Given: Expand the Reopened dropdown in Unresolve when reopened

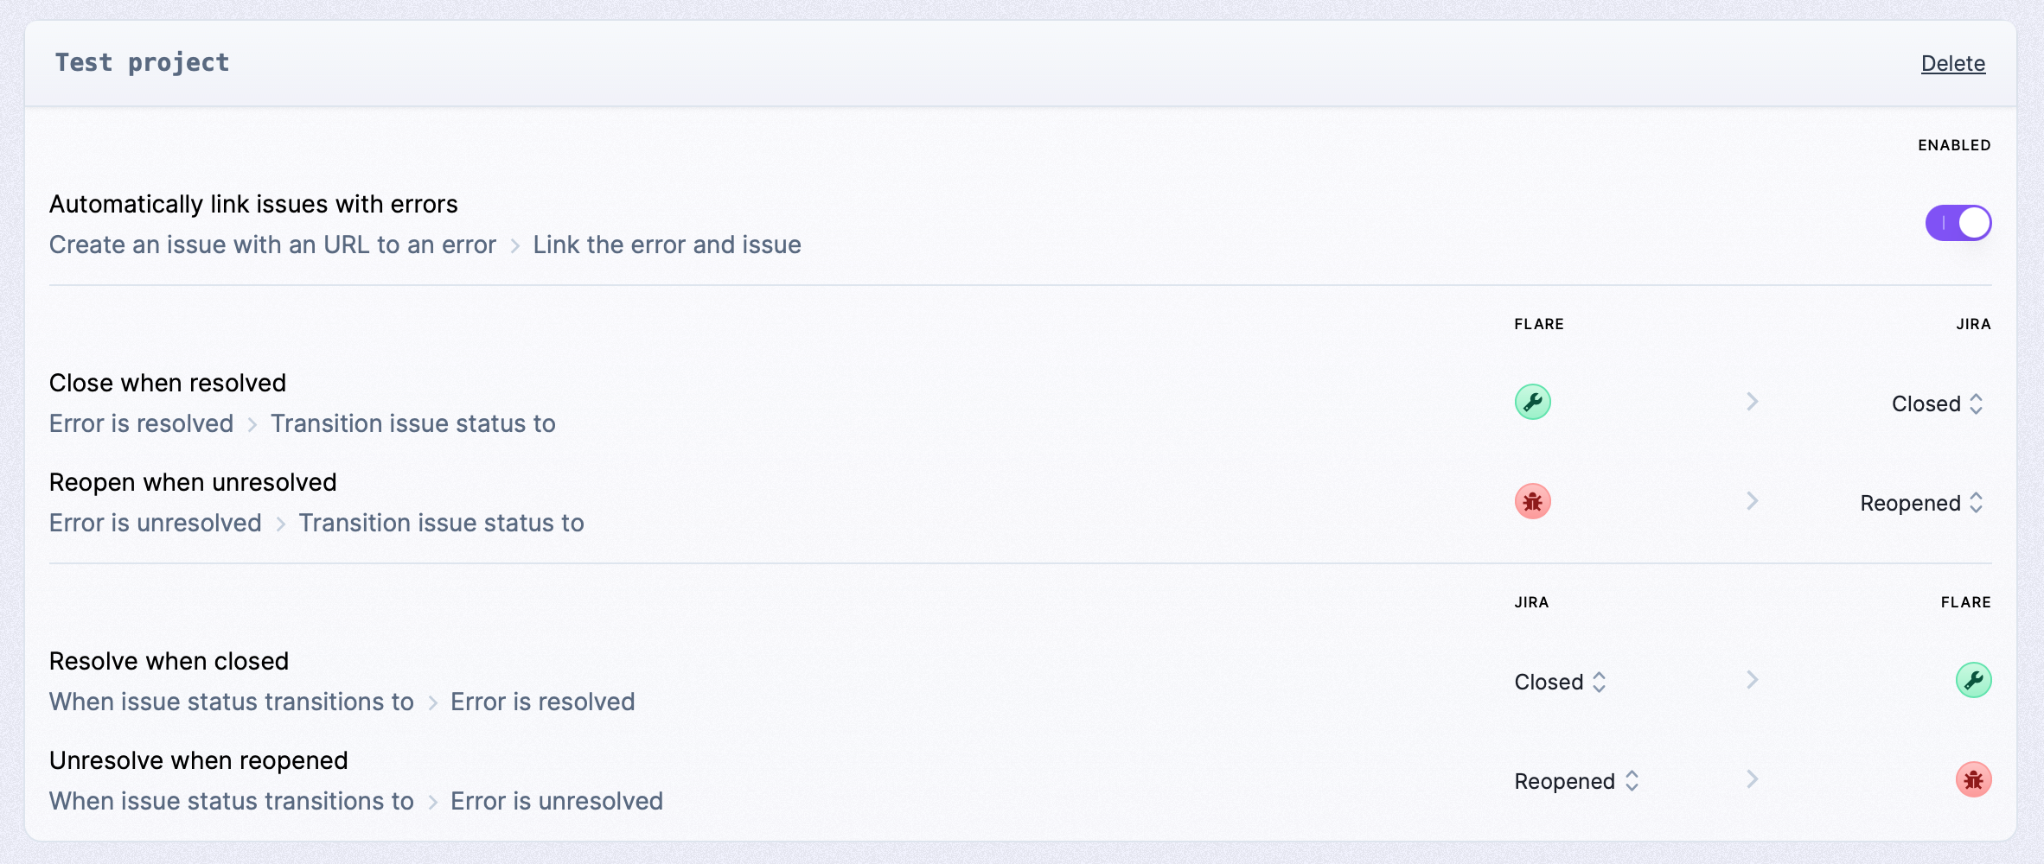Looking at the screenshot, I should 1576,781.
